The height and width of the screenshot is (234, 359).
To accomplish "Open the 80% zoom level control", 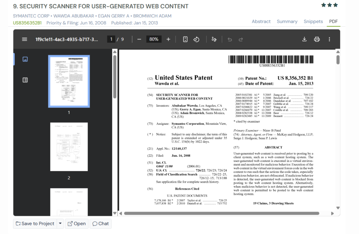I will click(x=154, y=39).
